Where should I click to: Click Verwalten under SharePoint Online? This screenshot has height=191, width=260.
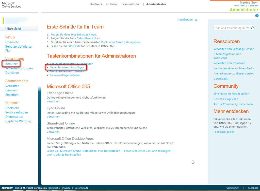(53, 132)
